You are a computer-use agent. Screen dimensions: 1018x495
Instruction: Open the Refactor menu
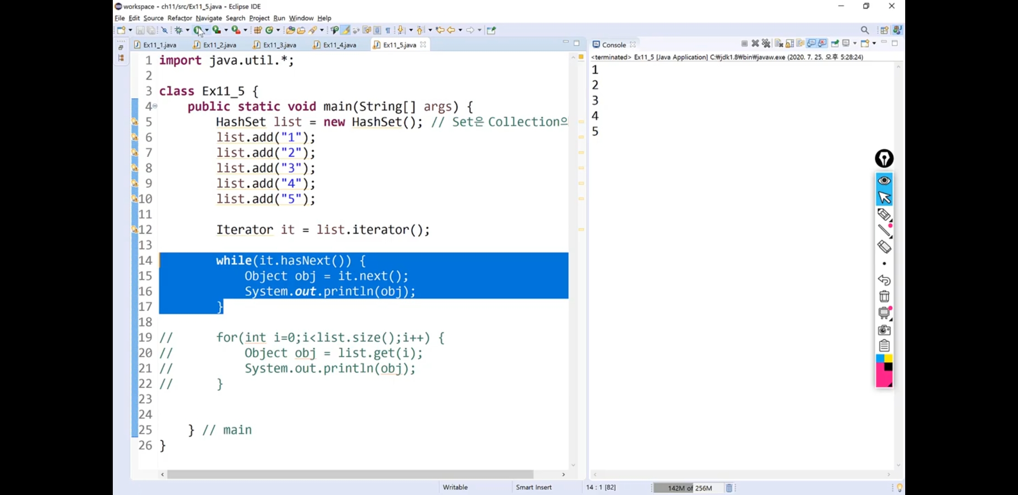click(x=179, y=18)
